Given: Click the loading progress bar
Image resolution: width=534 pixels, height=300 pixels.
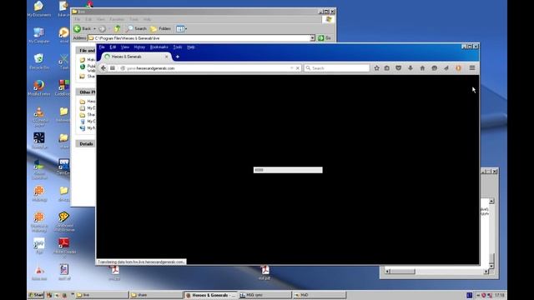Looking at the screenshot, I should click(288, 170).
